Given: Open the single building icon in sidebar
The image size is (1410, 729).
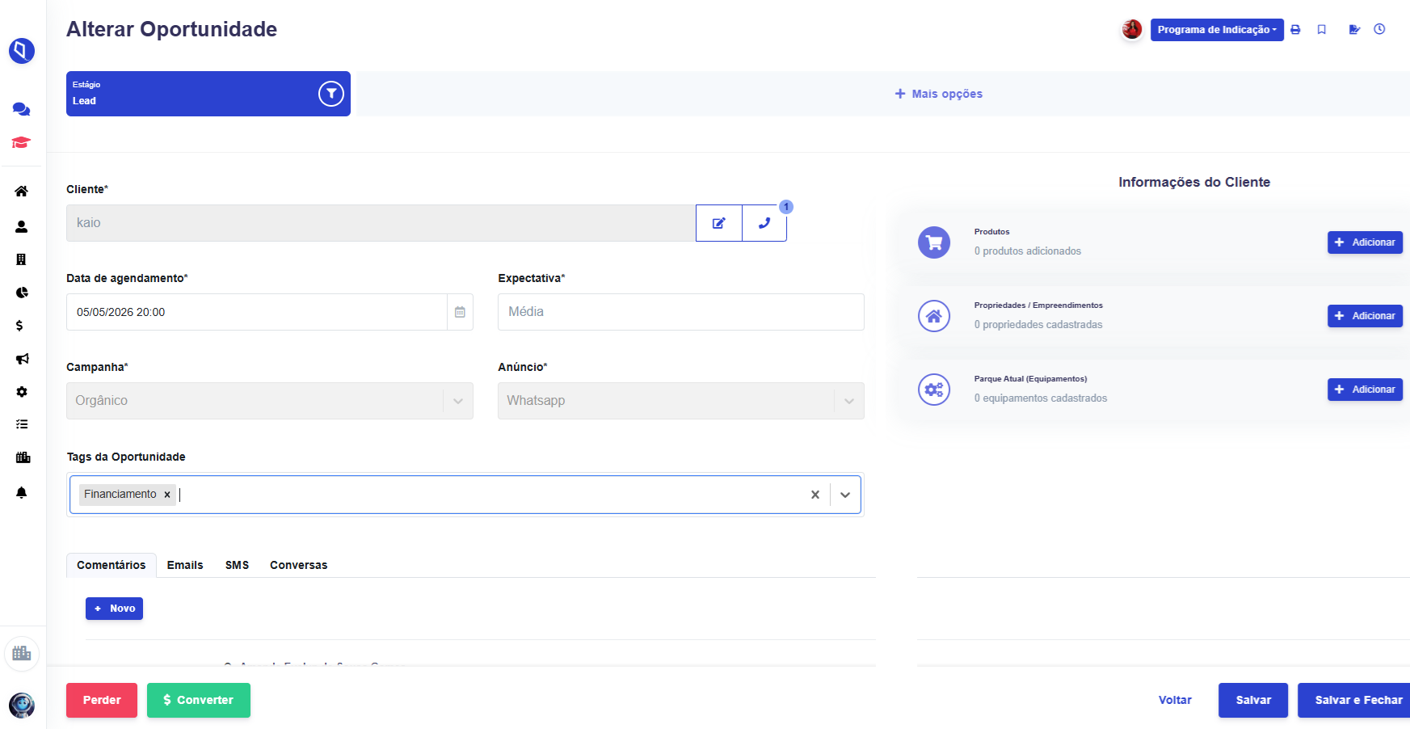Looking at the screenshot, I should (22, 259).
